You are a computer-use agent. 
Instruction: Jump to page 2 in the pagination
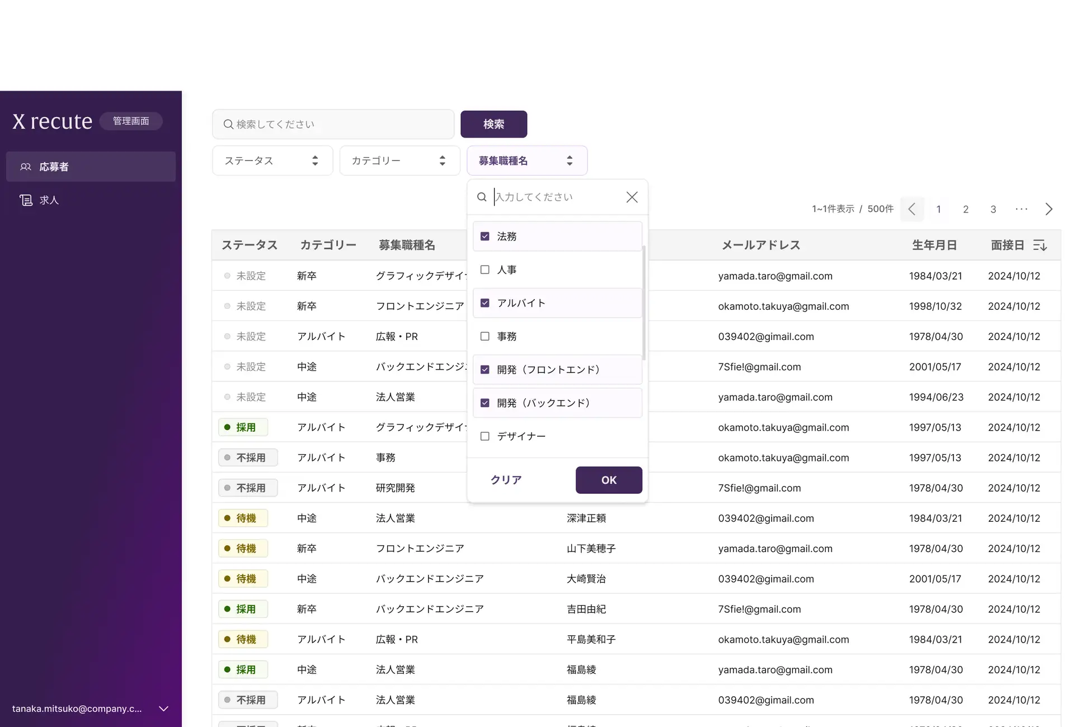pos(966,209)
